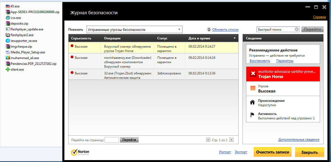Click the Серьезность column header
The image size is (331, 162).
81,38
